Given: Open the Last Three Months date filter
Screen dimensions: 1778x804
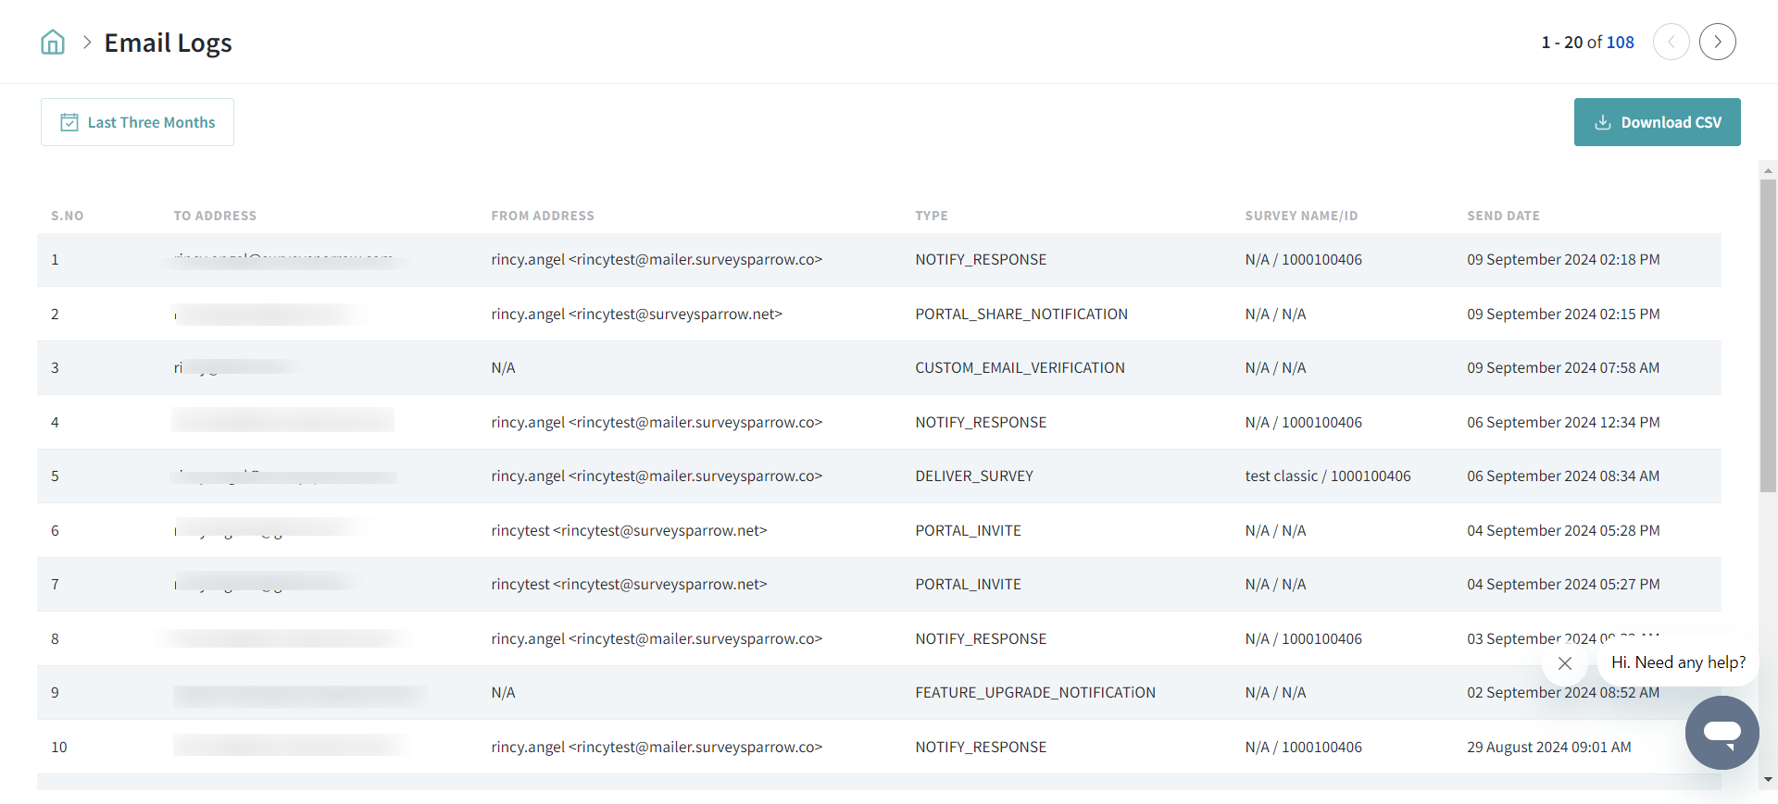Looking at the screenshot, I should tap(137, 122).
